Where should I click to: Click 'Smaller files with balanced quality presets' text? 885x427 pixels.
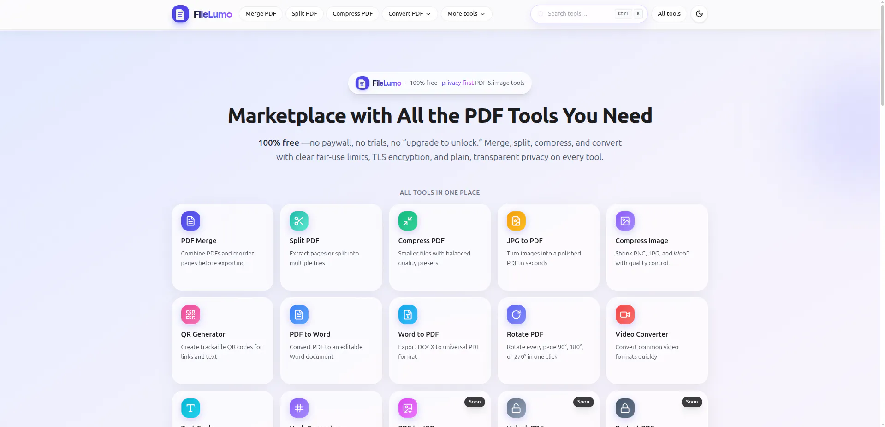[434, 258]
